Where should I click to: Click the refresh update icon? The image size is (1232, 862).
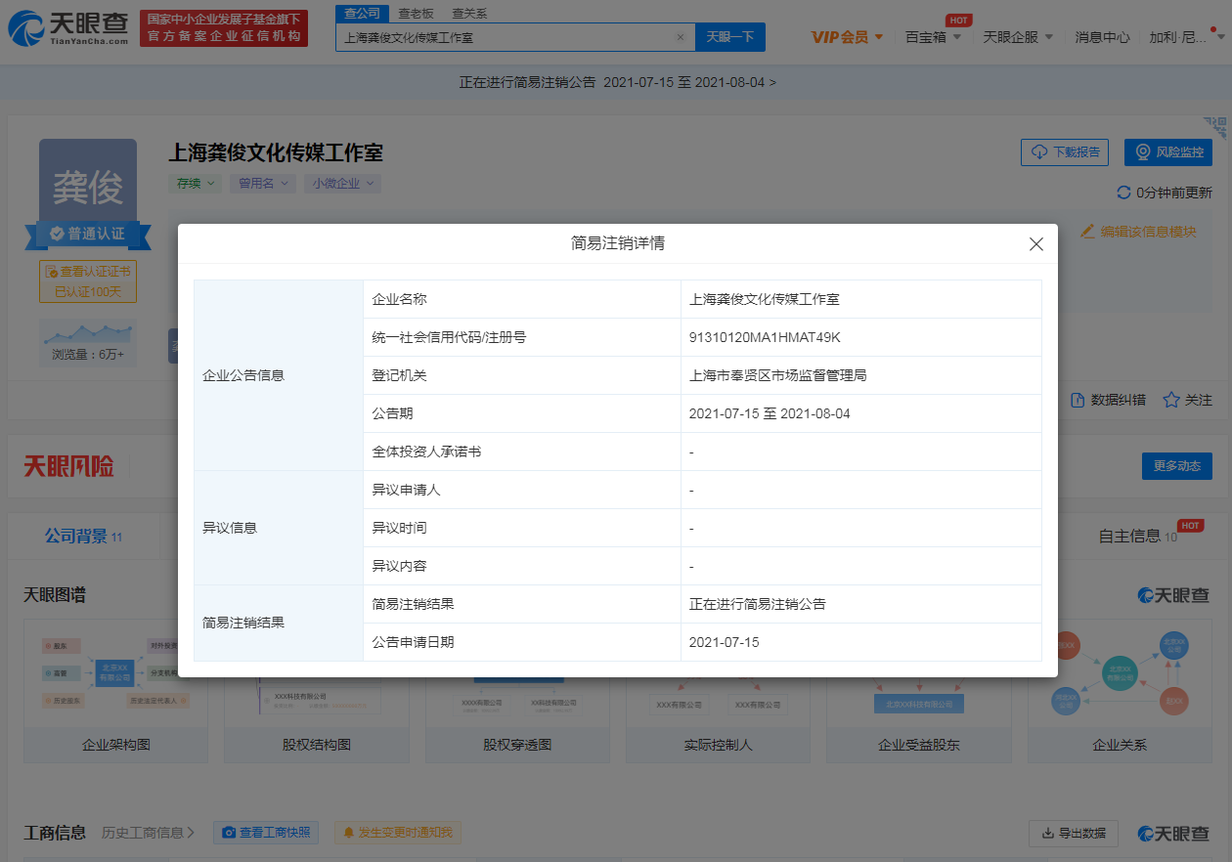1123,193
